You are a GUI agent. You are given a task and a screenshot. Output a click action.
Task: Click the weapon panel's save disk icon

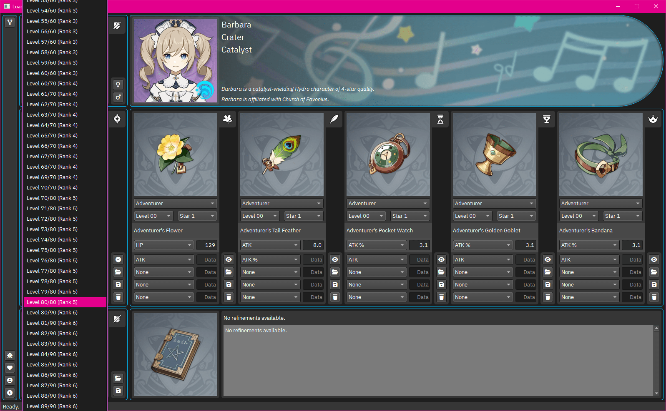(x=118, y=391)
